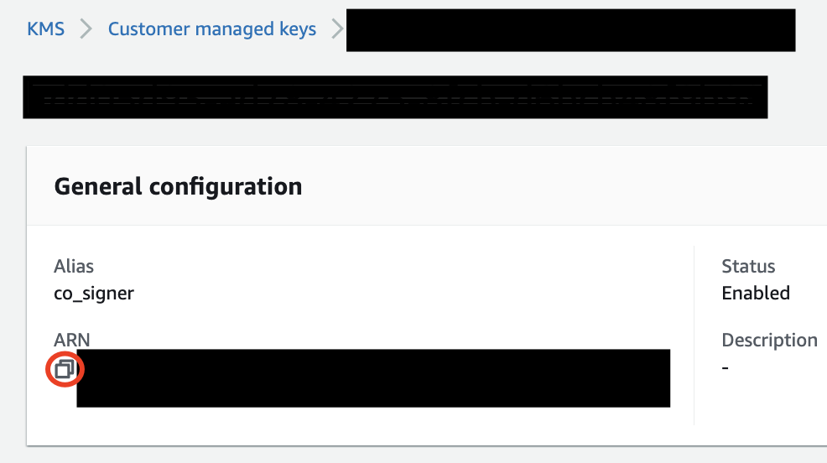Click the chevron right after KMS

pyautogui.click(x=86, y=29)
